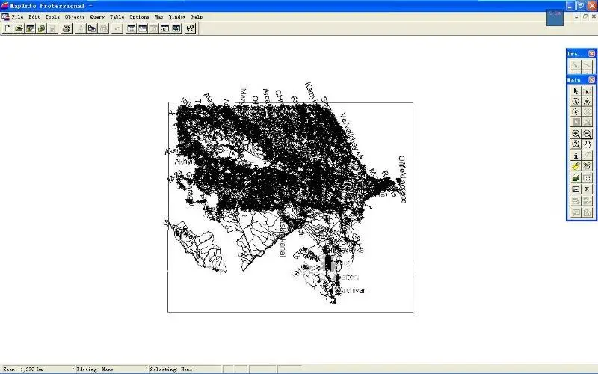Click the context Help pointer icon
Screen dimensions: 598x374
[190, 28]
